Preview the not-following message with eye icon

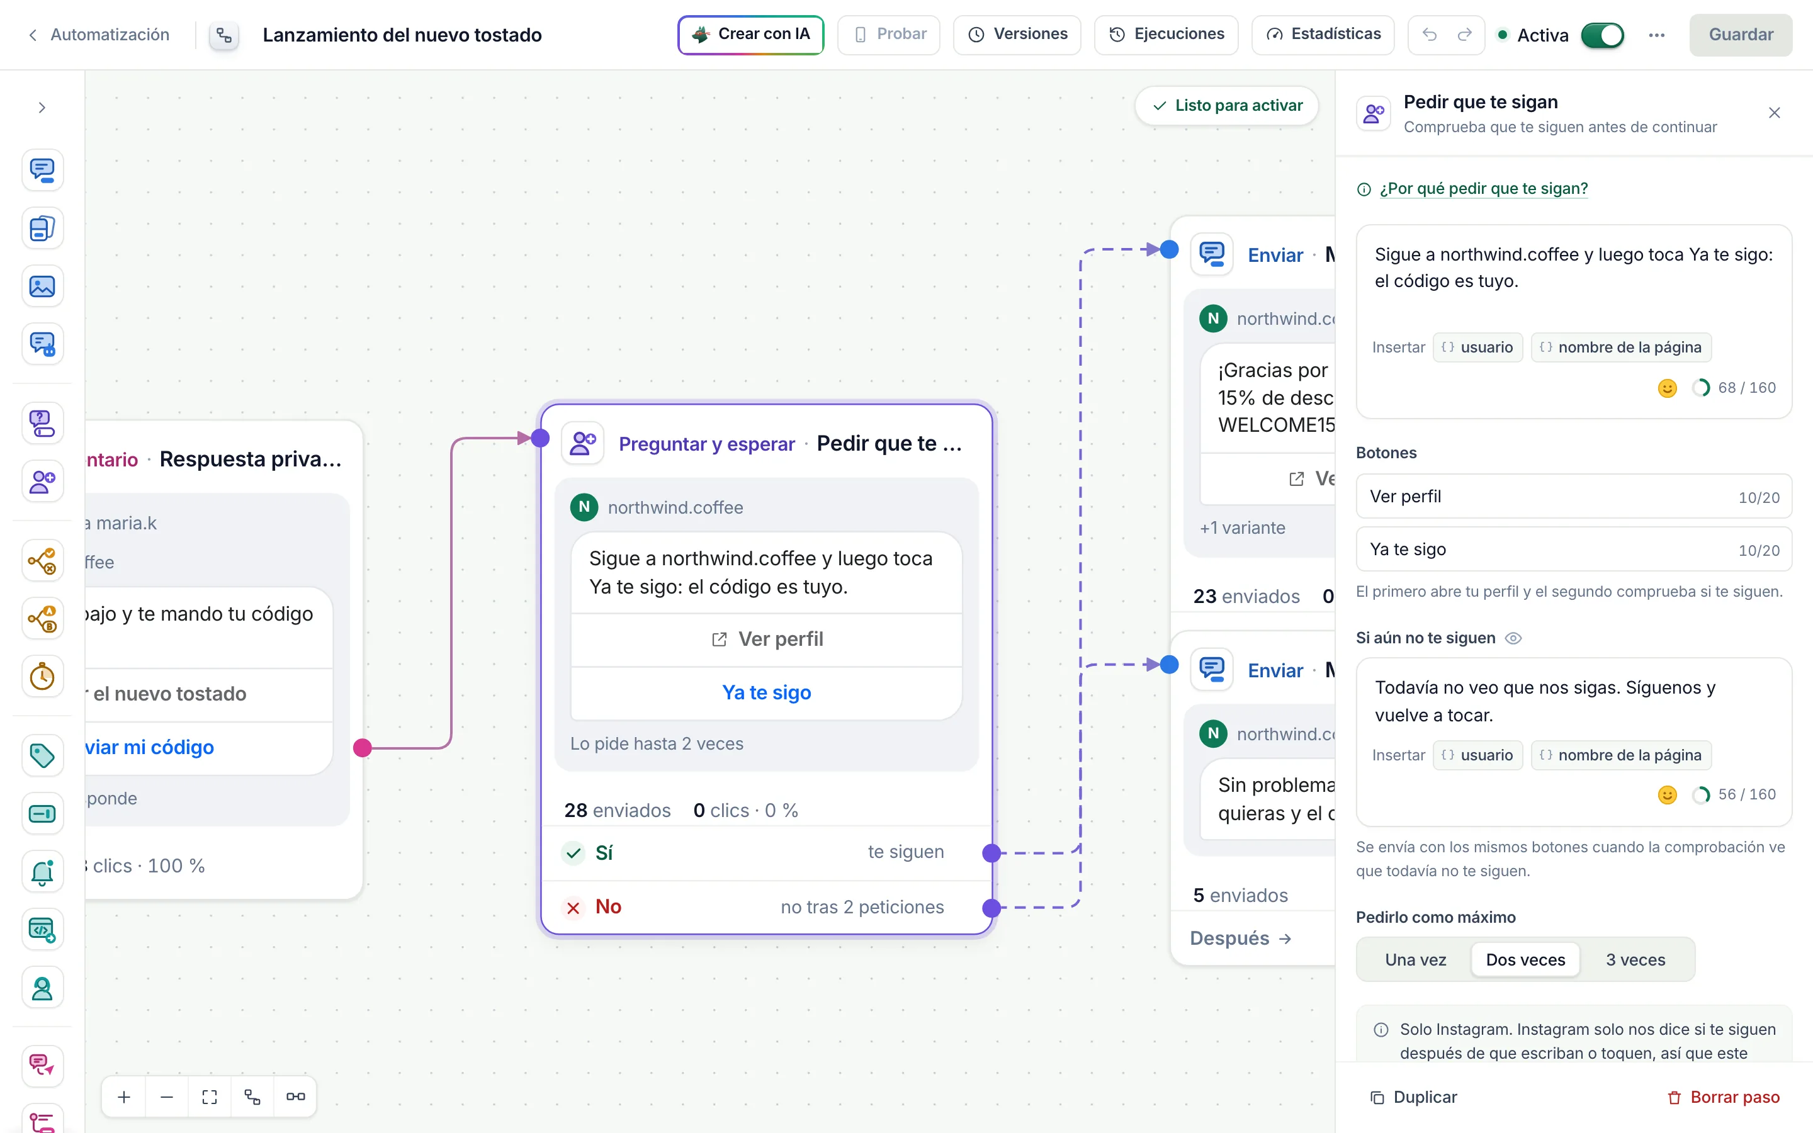(1513, 638)
